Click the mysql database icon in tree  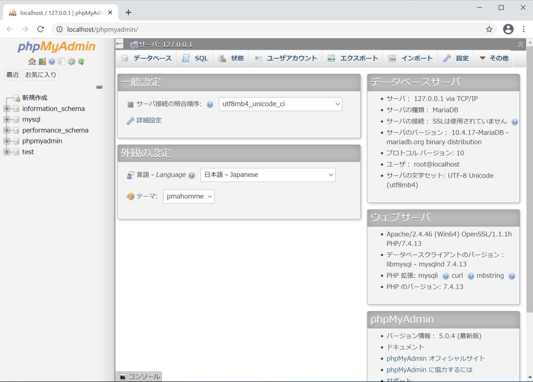coord(16,120)
